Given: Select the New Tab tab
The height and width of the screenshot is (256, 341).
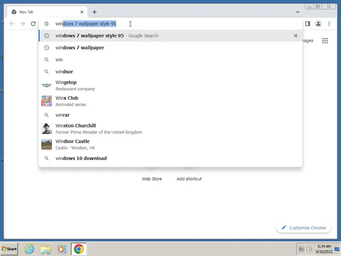Looking at the screenshot, I should click(47, 12).
